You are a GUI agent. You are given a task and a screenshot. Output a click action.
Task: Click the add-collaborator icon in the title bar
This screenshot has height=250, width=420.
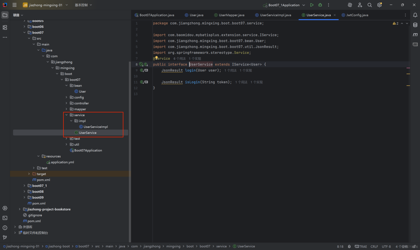coord(360,5)
